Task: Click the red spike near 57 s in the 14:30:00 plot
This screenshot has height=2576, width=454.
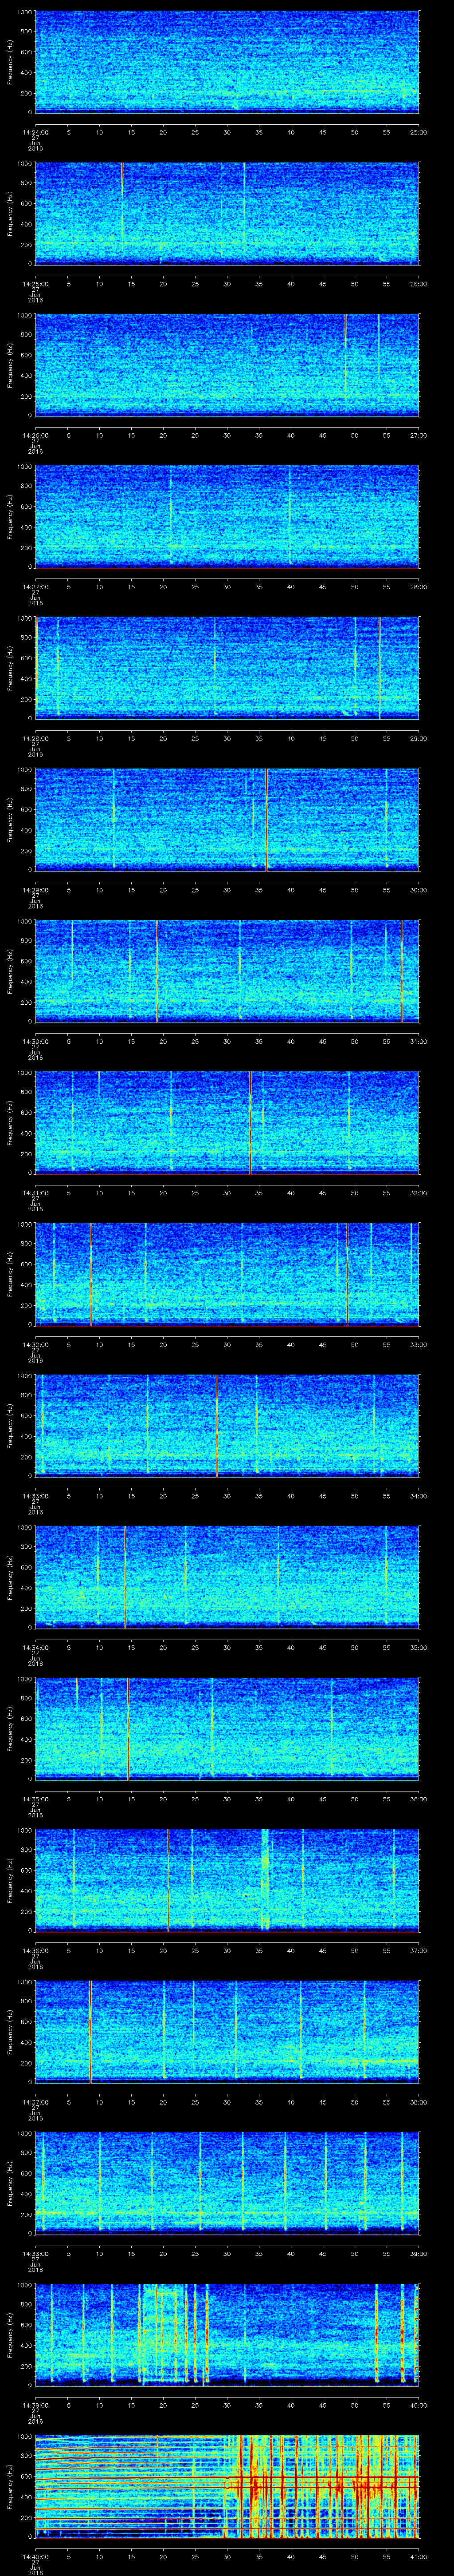Action: [x=401, y=971]
